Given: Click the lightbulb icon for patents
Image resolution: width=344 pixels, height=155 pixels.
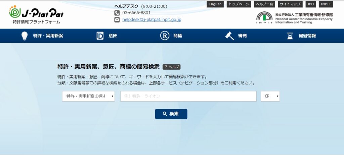Looking at the screenshot, I should (x=24, y=36).
